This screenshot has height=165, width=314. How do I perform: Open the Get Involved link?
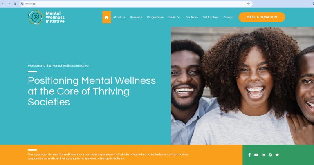point(211,17)
